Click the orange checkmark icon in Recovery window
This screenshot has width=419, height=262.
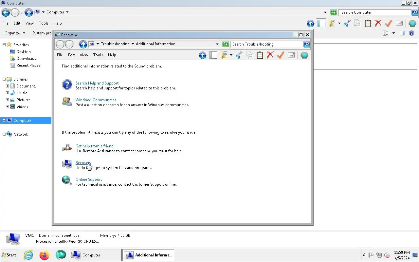(281, 55)
